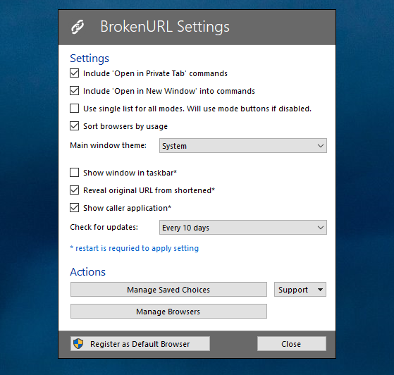Click the restart is required note text
The image size is (394, 375).
click(x=134, y=248)
